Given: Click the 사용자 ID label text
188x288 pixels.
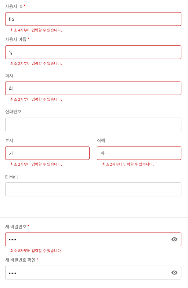Looking at the screenshot, I should pyautogui.click(x=14, y=7).
